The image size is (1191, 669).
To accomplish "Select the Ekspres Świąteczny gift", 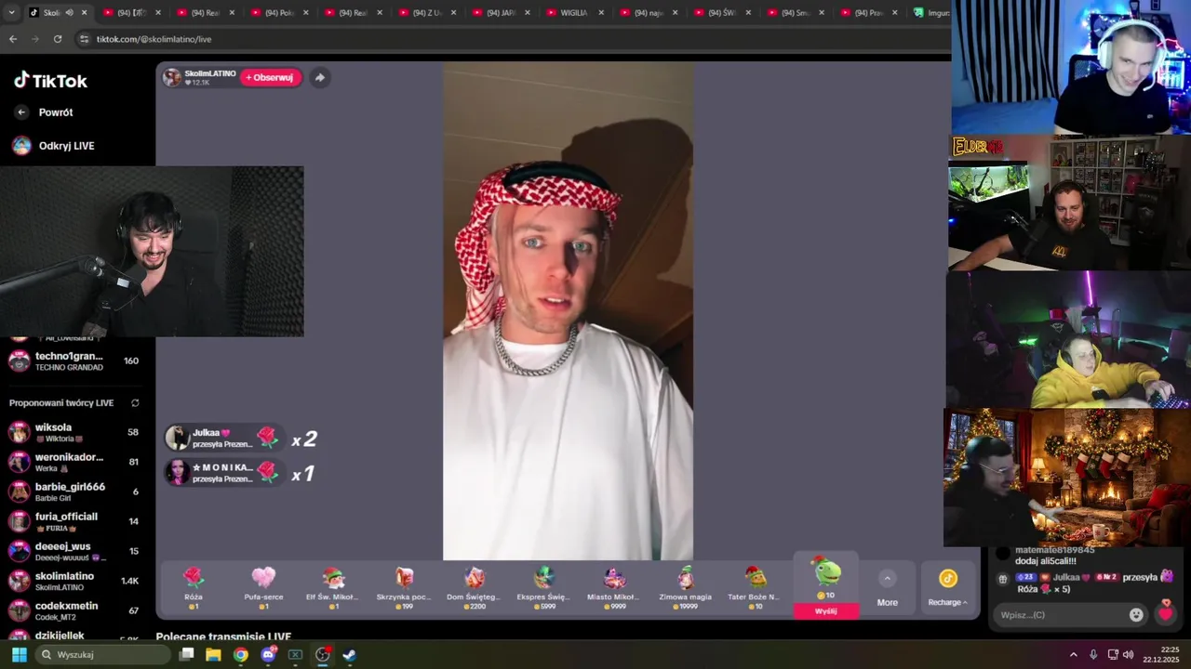I will coord(544,587).
